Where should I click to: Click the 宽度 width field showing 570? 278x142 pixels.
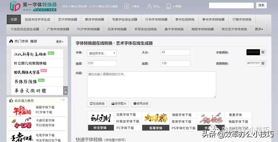[102, 63]
